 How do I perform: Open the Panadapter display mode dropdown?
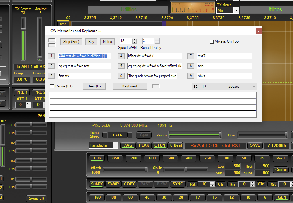[116, 145]
